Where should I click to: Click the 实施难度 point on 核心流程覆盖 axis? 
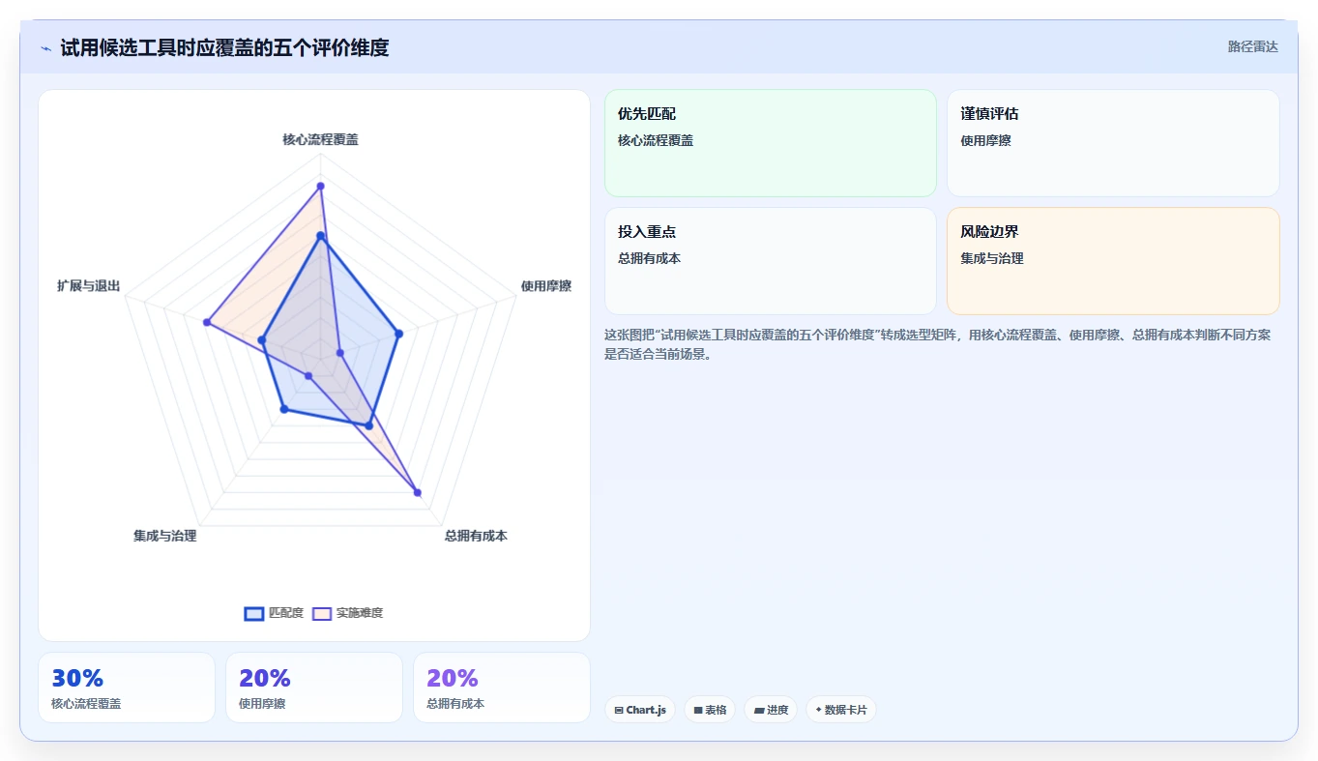coord(320,186)
